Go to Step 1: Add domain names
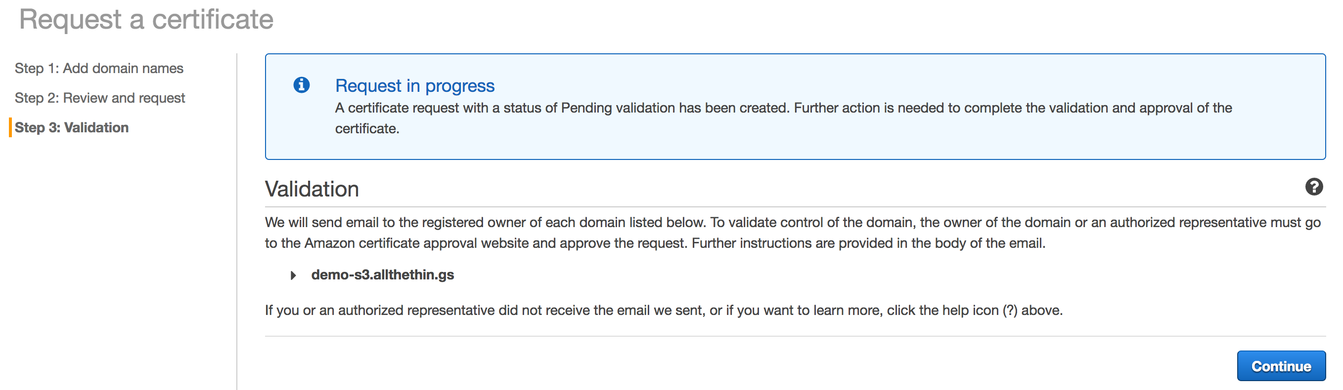This screenshot has height=390, width=1343. point(99,68)
